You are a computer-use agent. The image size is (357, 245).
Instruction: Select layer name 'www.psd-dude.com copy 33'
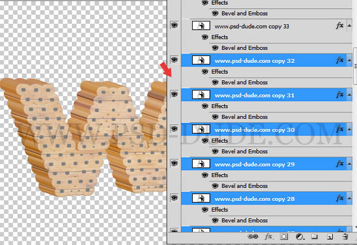pos(252,26)
